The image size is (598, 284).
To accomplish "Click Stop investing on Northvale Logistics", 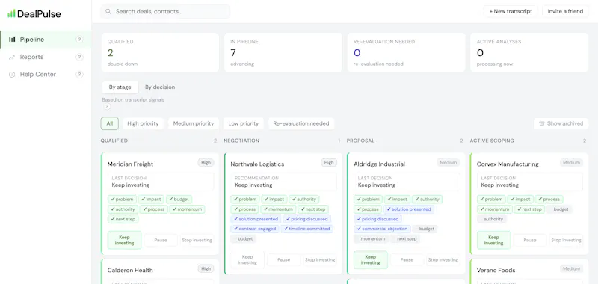I will pyautogui.click(x=320, y=259).
